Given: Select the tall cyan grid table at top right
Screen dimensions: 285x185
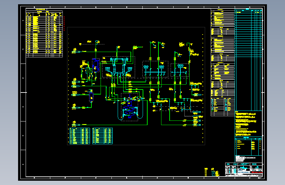Looking at the screenshot, I should click(x=249, y=60).
